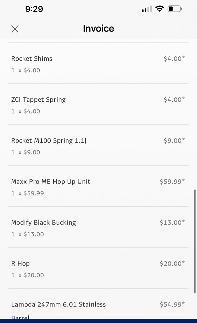Select Rocket M100 Spring 1.1J item
Screen dimensions: 197x323
(49, 141)
